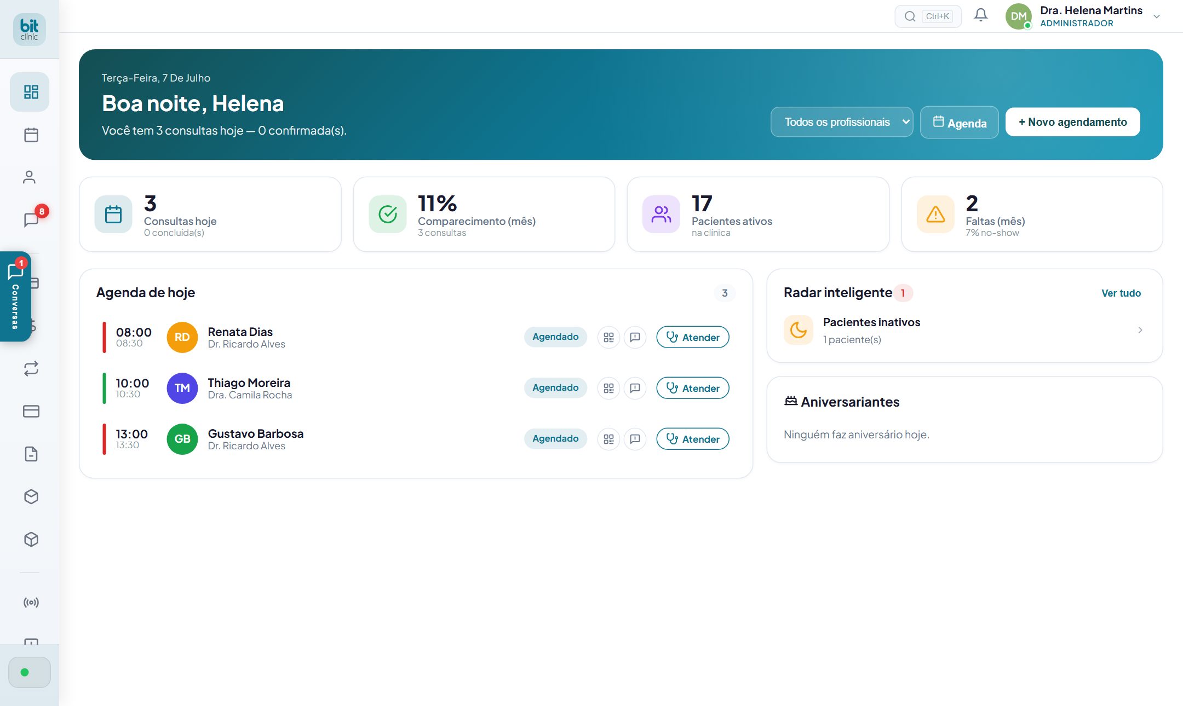Click the Faltas warning triangle icon
Screen dimensions: 1183x706
tap(935, 214)
